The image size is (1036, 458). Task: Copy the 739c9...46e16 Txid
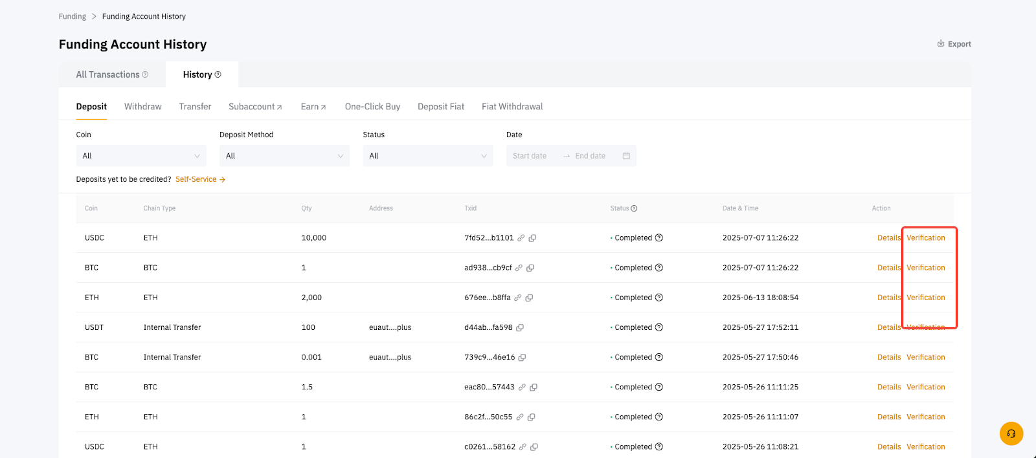pyautogui.click(x=523, y=357)
